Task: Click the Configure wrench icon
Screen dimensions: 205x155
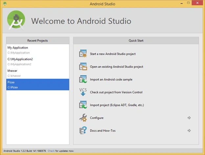Action: coord(83,118)
